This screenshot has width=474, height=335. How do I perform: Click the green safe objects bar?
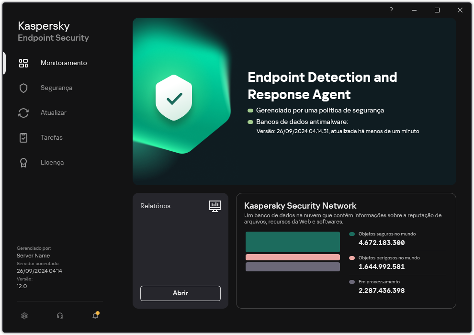click(x=293, y=242)
